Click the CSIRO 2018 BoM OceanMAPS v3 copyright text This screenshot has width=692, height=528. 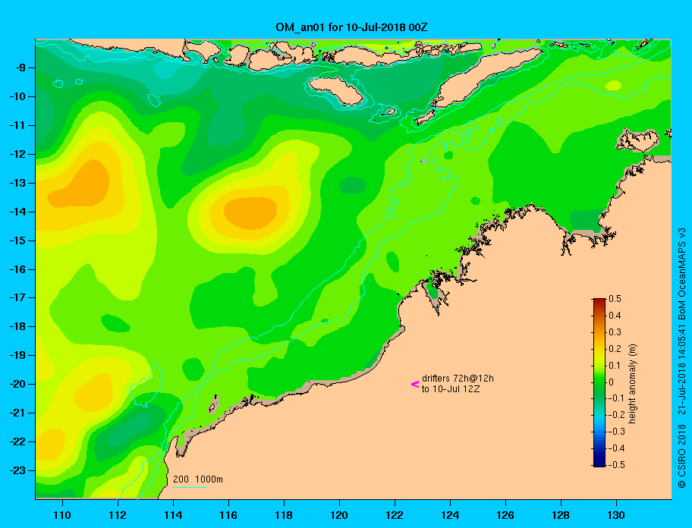682,358
